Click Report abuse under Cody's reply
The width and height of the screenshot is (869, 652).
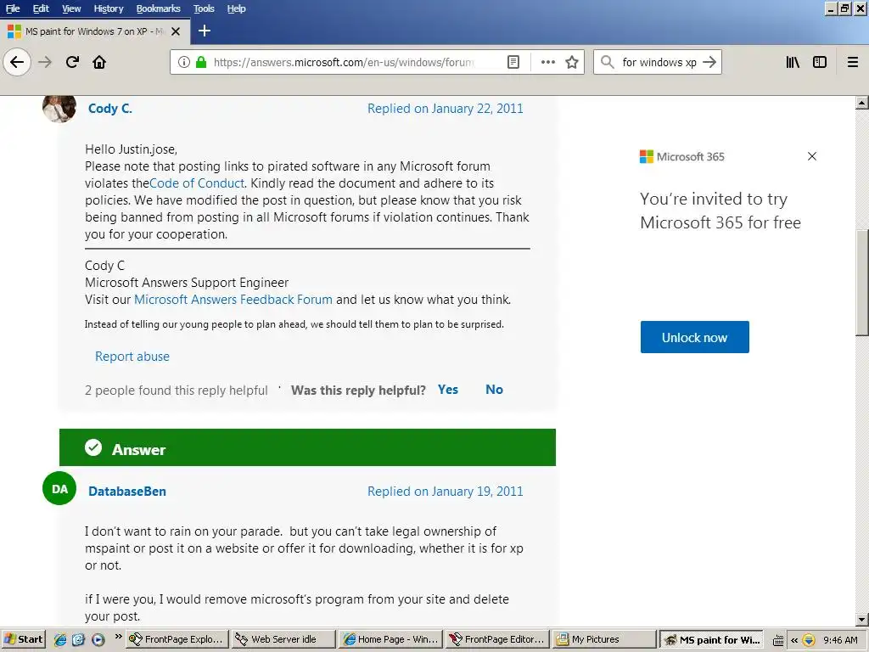[x=132, y=357]
